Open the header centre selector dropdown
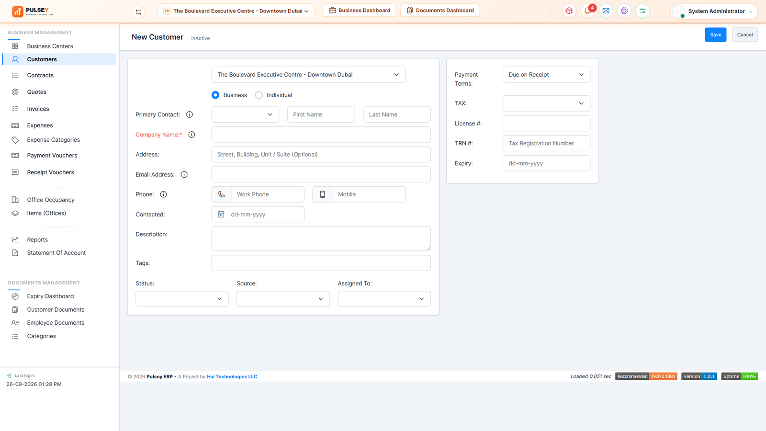766x431 pixels. click(236, 11)
